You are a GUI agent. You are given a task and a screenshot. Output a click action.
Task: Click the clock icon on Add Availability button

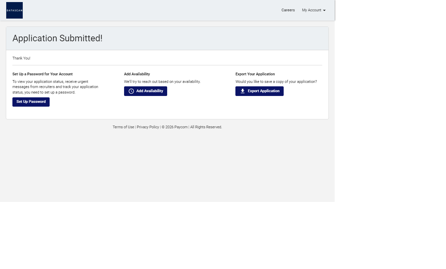[131, 91]
